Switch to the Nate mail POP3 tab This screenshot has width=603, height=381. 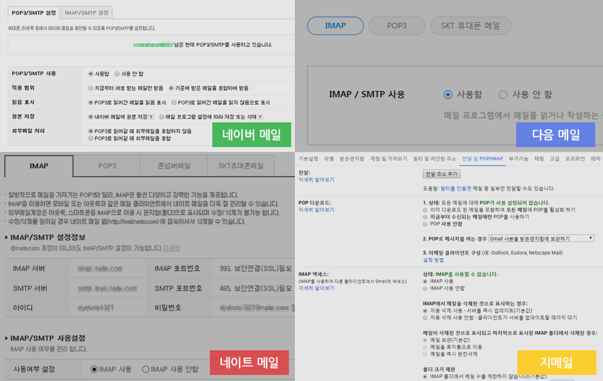click(x=107, y=166)
